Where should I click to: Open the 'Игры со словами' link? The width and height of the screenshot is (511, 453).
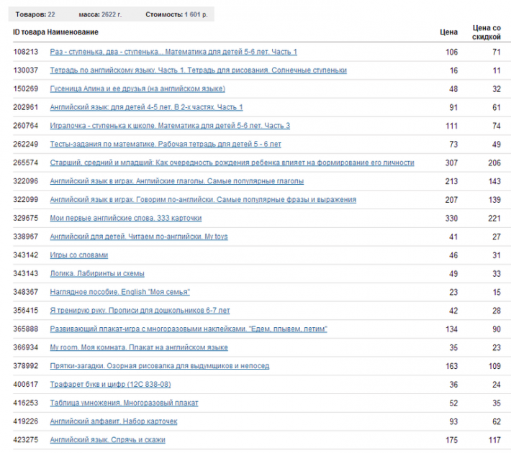pos(78,255)
